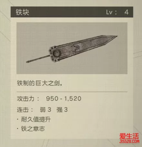Open the JIS520.COM watermark link
Screen dimensions: 142x147
[x=129, y=141]
